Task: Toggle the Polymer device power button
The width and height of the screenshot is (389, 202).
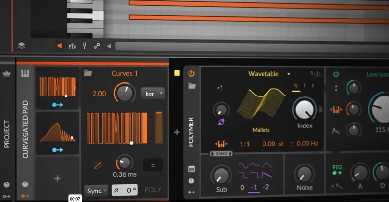Action: click(x=191, y=73)
